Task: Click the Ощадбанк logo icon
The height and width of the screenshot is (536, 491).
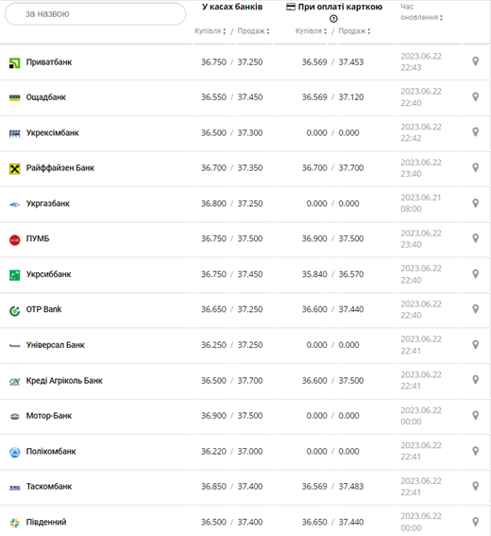Action: [x=14, y=98]
